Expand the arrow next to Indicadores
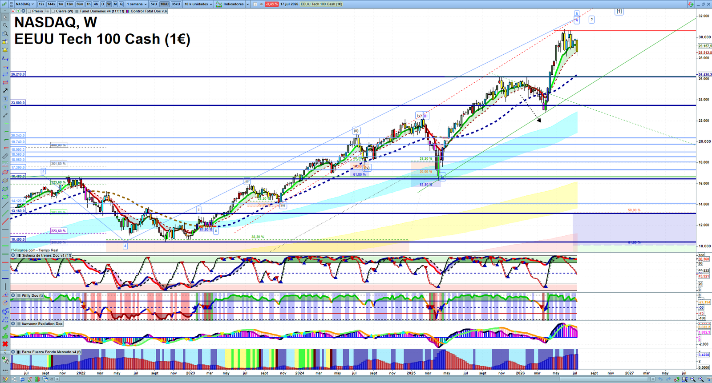The width and height of the screenshot is (712, 383). coord(247,4)
